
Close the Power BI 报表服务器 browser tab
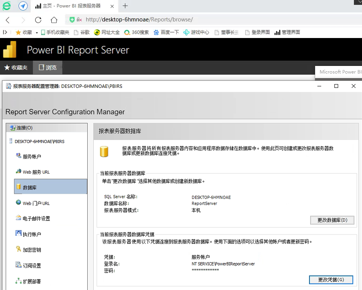click(112, 6)
